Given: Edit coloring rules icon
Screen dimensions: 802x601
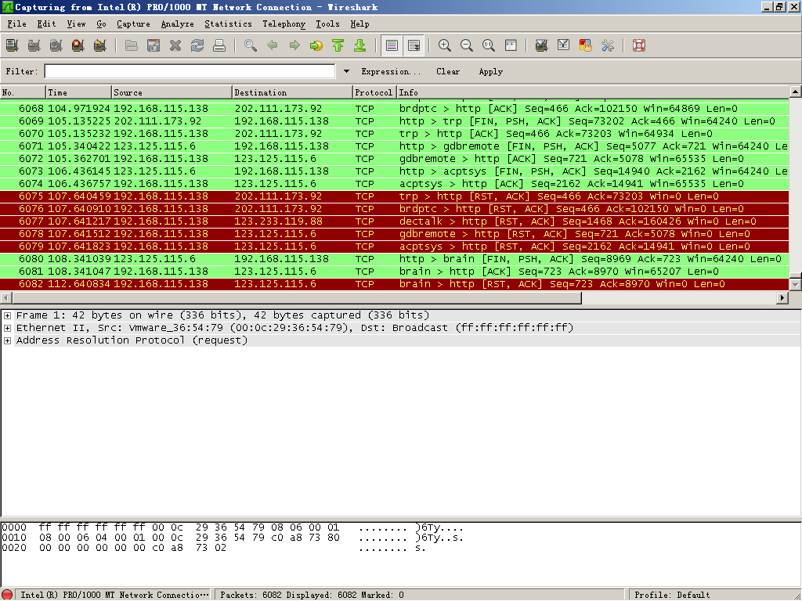Looking at the screenshot, I should (x=586, y=45).
